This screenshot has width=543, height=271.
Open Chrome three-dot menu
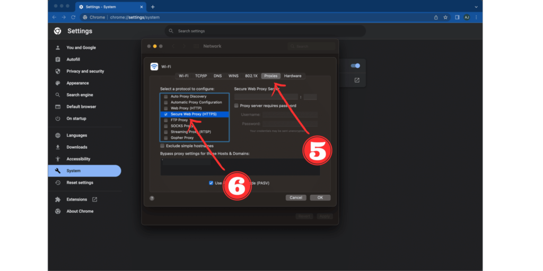click(x=476, y=17)
